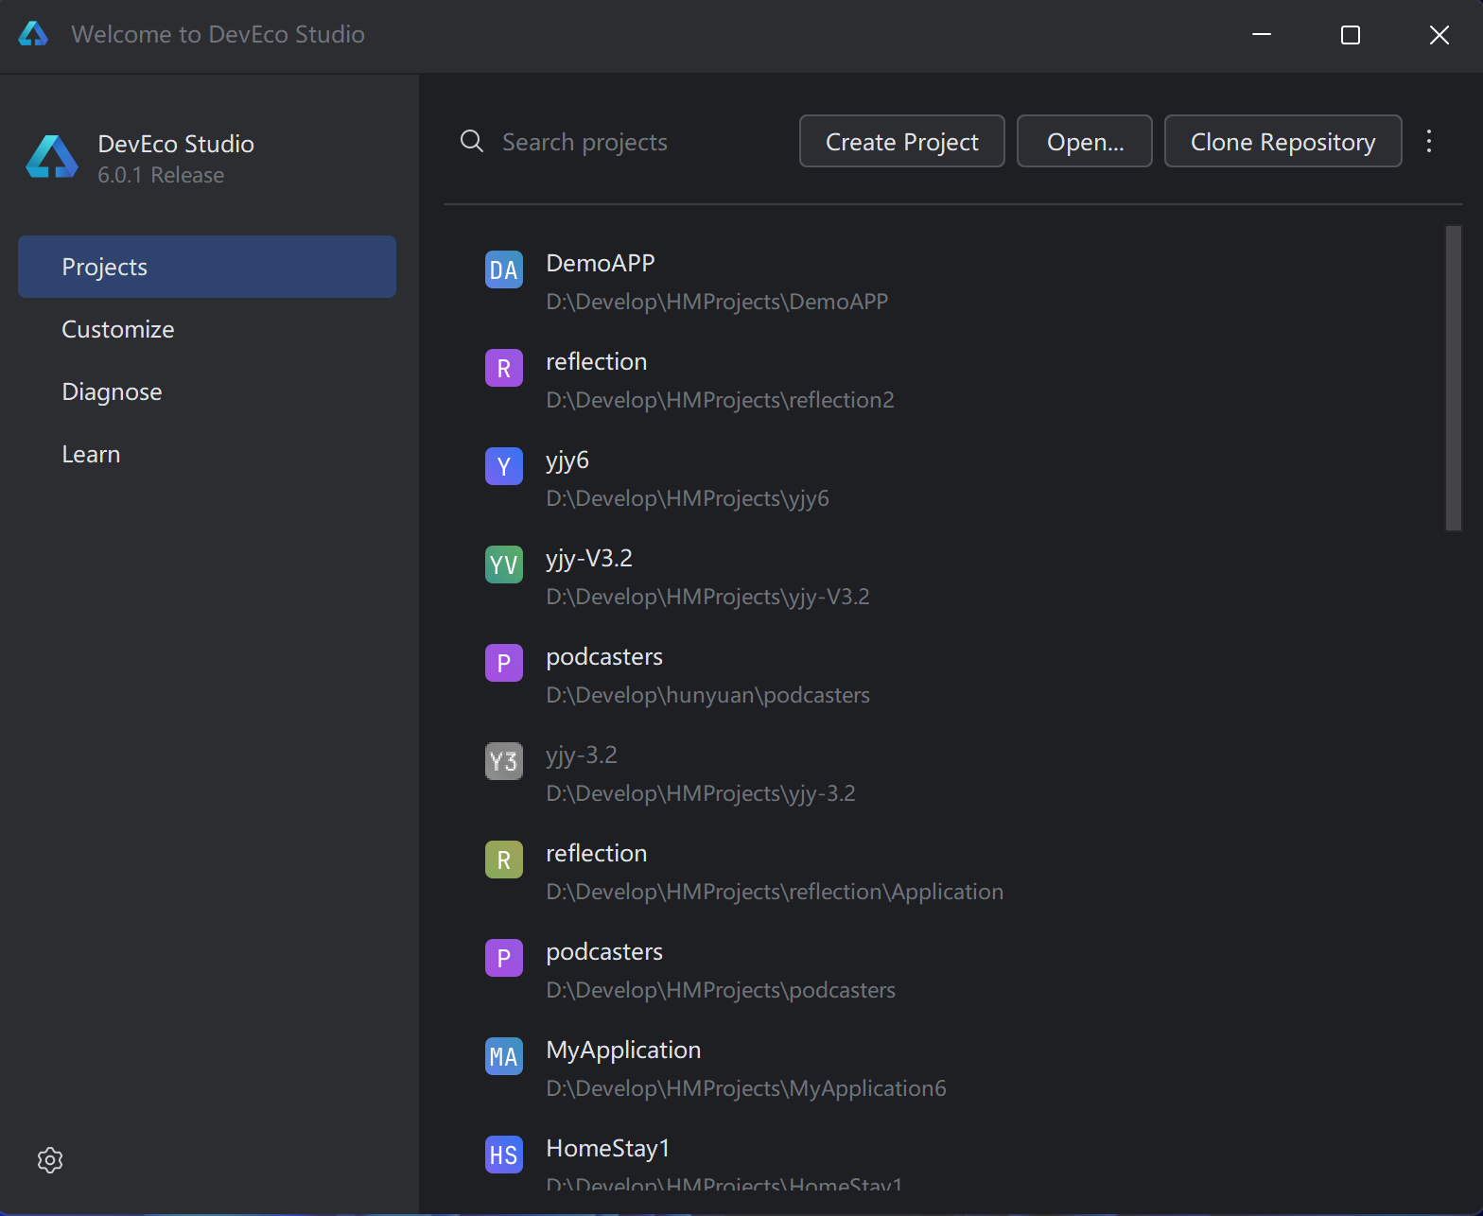Open the Diagnose section
1483x1216 pixels.
[x=207, y=391]
